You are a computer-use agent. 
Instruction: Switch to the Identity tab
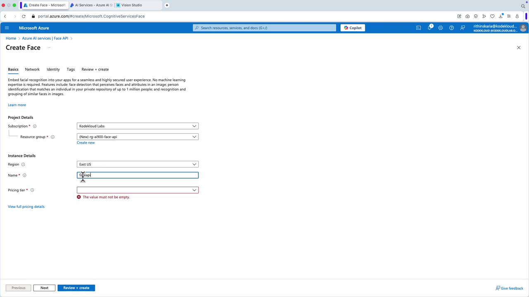tap(53, 69)
